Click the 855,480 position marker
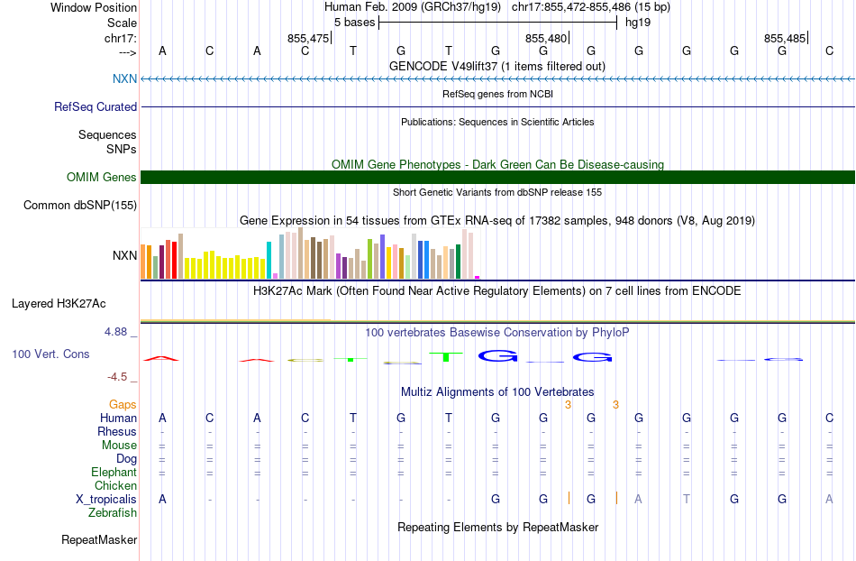This screenshot has width=856, height=561. point(546,38)
